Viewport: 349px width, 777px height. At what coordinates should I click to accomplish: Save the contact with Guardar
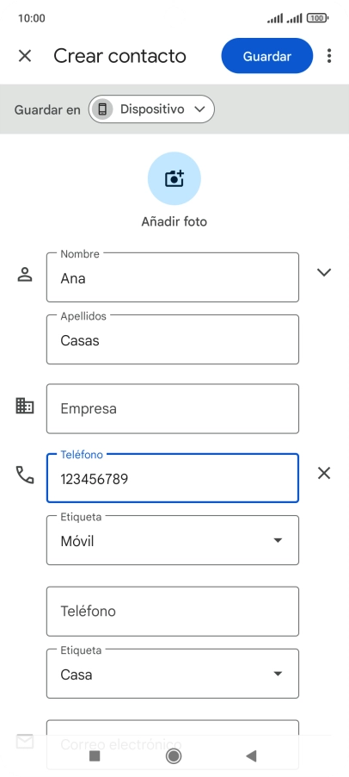pos(267,56)
